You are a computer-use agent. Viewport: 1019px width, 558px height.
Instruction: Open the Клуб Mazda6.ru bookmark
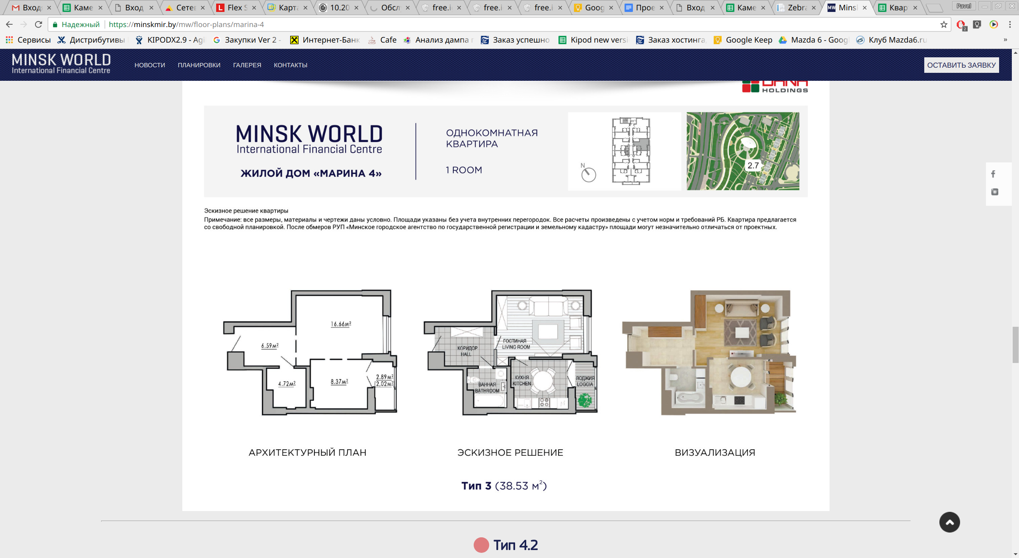(892, 40)
